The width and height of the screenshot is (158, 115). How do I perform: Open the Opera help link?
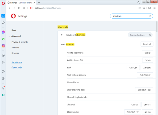[x=16, y=67]
